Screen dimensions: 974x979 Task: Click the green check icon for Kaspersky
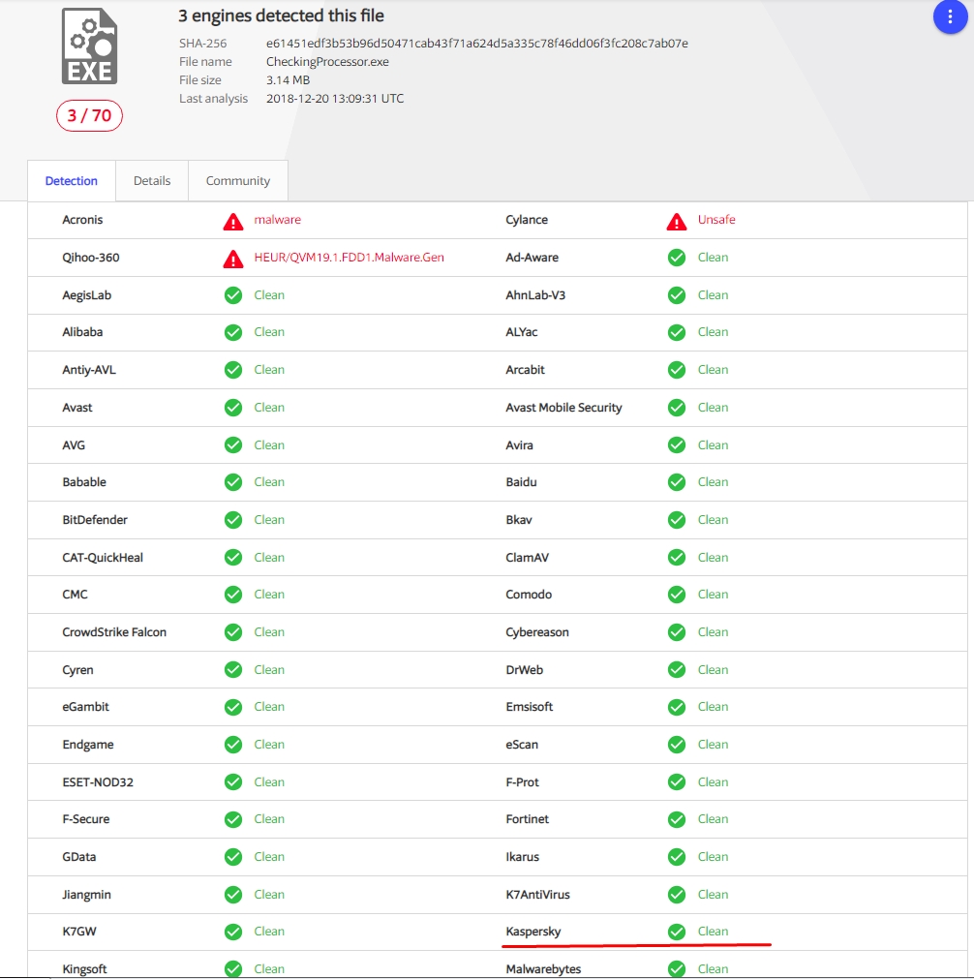[x=677, y=932]
